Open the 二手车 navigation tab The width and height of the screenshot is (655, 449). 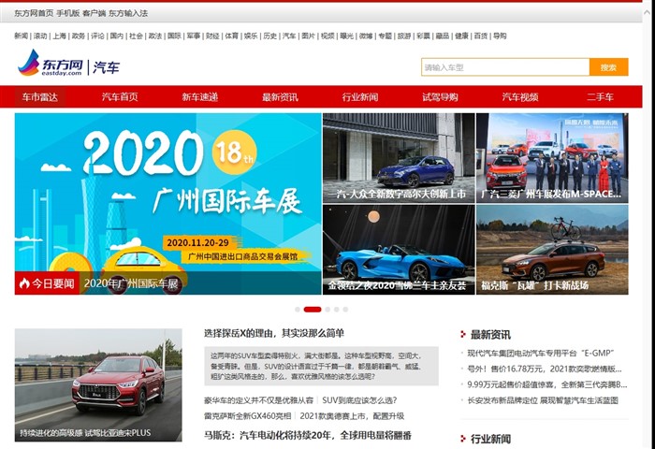(601, 97)
